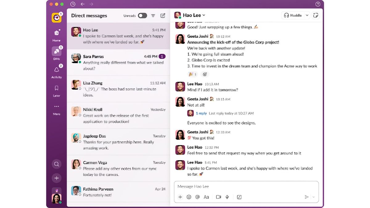The height and width of the screenshot is (208, 370).
Task: Open text formatting options with the Aa icon
Action: (x=206, y=197)
